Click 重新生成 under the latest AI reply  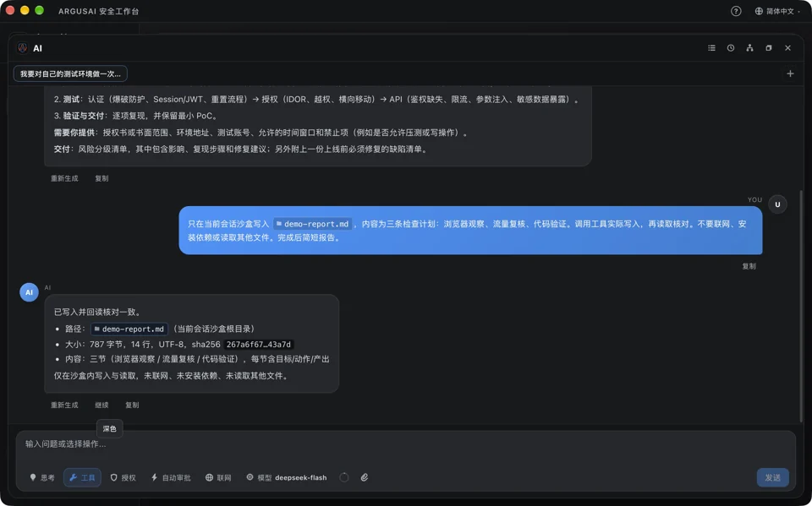click(x=64, y=405)
